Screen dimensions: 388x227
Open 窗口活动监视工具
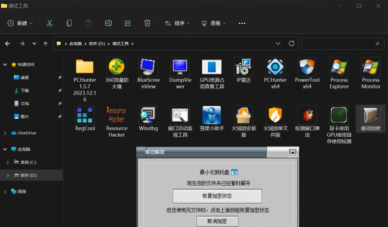180,115
